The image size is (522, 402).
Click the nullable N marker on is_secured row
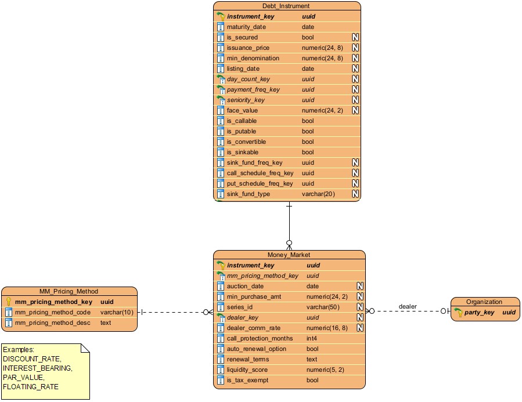(355, 38)
